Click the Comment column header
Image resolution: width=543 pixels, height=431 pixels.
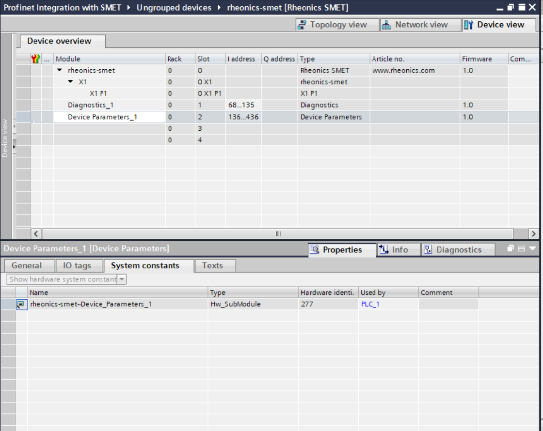tap(448, 292)
